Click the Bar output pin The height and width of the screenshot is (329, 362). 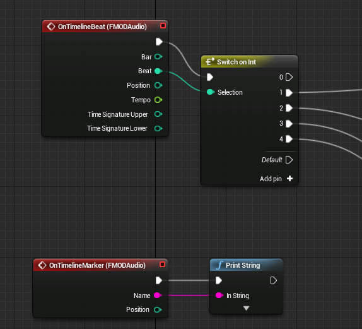[158, 57]
